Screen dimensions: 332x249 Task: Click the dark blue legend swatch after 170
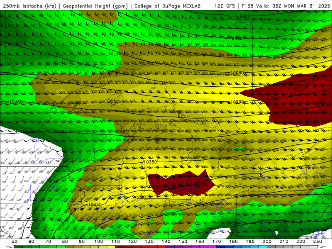(221, 247)
